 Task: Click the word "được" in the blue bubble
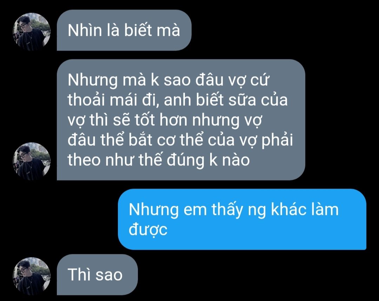[148, 230]
